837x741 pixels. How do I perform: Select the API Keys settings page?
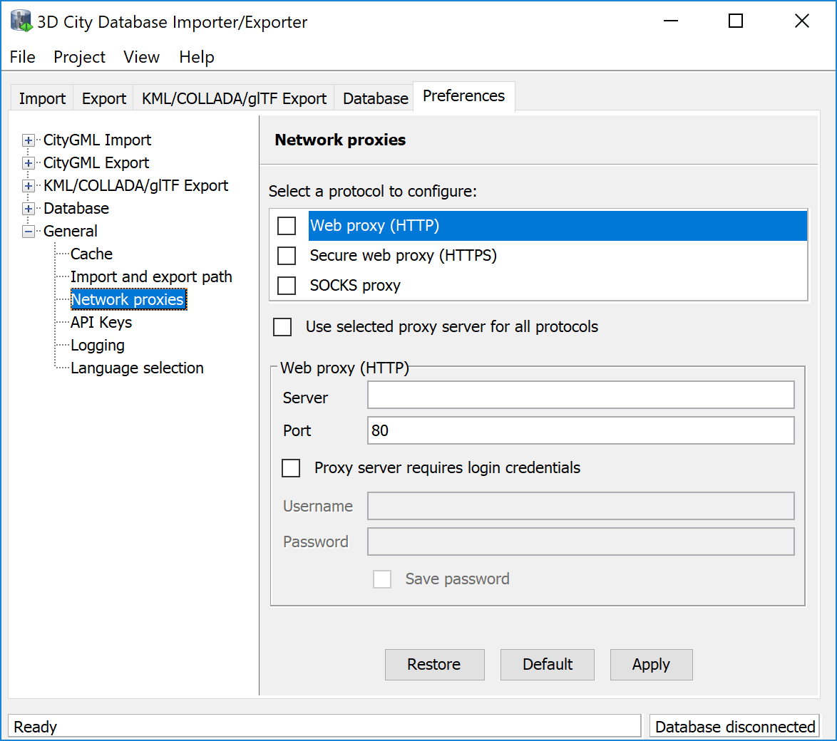click(101, 322)
